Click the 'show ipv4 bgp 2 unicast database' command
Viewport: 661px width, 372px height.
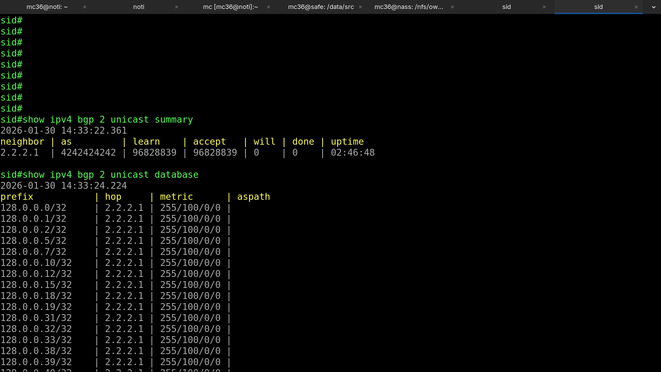pyautogui.click(x=110, y=175)
